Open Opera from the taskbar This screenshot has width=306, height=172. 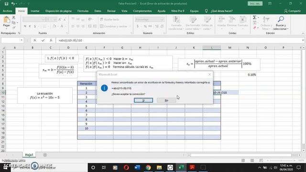coord(126,167)
